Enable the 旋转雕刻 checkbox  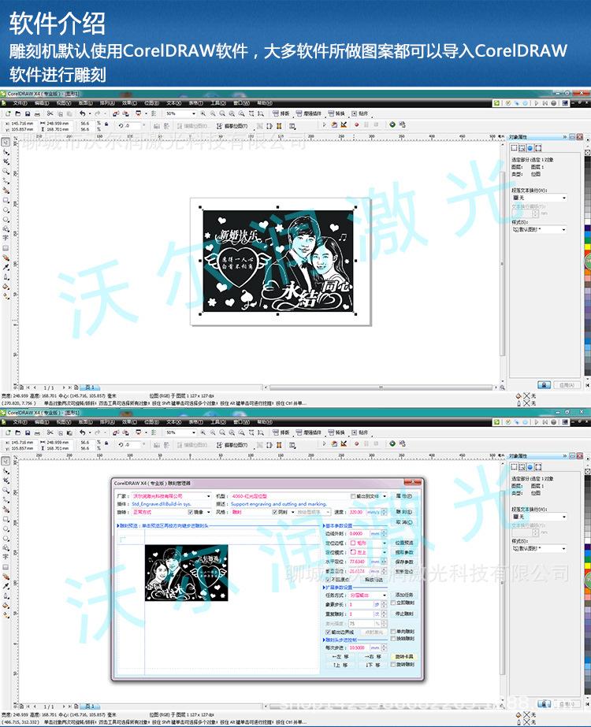tap(393, 665)
